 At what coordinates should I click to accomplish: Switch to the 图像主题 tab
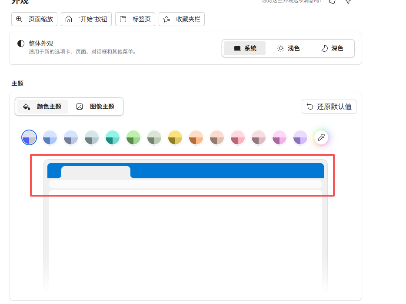[95, 106]
